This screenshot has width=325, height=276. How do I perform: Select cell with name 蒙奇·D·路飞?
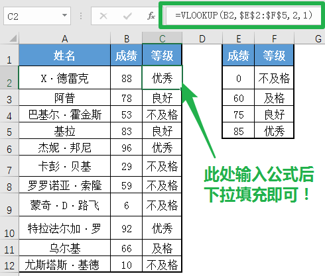coord(64,205)
